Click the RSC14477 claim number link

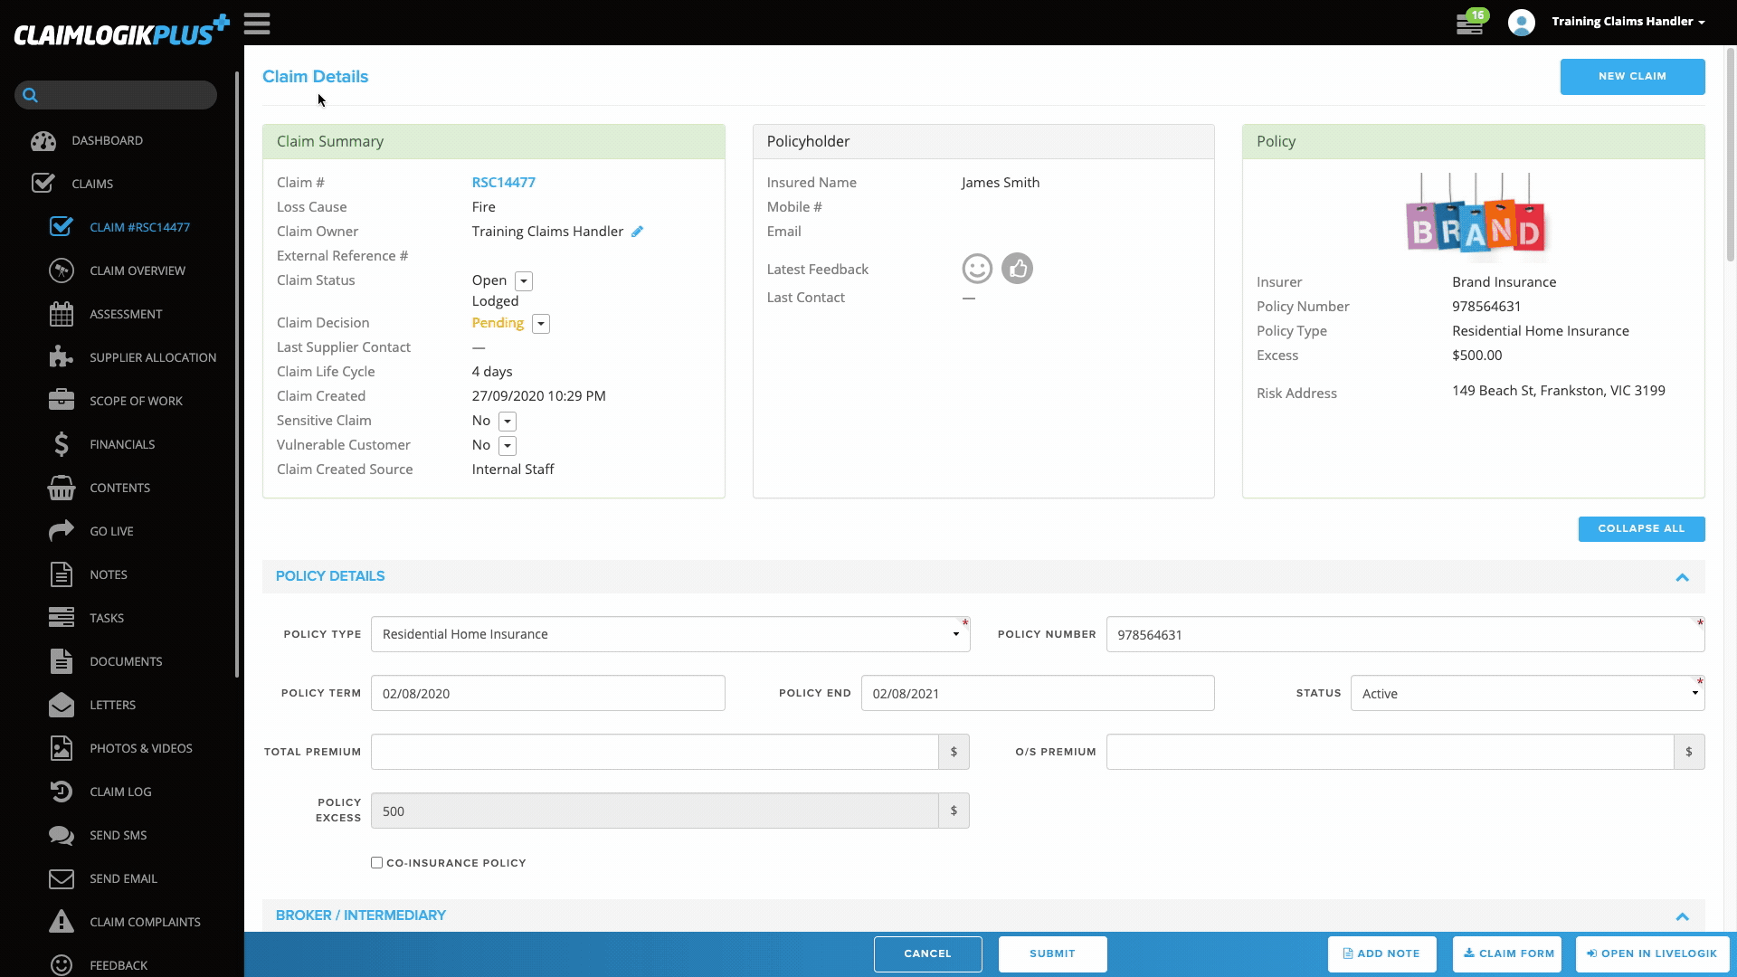tap(504, 183)
